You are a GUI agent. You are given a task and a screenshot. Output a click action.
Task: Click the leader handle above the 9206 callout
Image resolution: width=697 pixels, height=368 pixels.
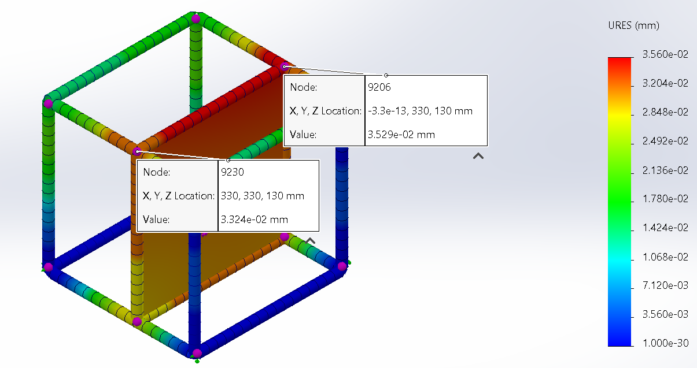click(386, 75)
